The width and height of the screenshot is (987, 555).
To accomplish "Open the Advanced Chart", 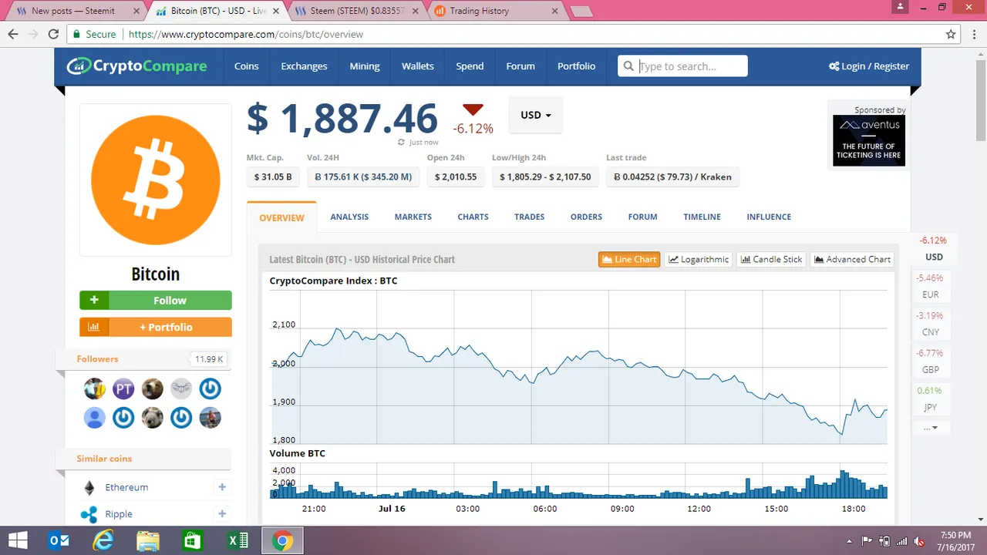I will coord(852,260).
